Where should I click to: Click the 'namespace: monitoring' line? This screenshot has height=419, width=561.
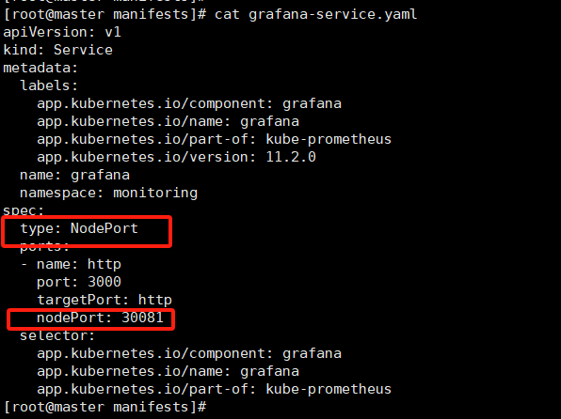point(109,193)
